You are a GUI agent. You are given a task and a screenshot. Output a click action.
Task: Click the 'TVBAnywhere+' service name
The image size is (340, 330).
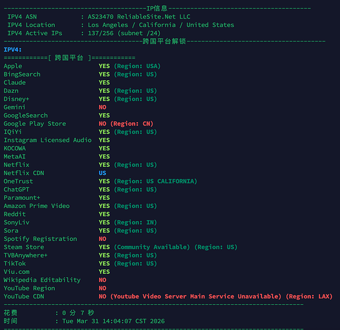coord(26,255)
